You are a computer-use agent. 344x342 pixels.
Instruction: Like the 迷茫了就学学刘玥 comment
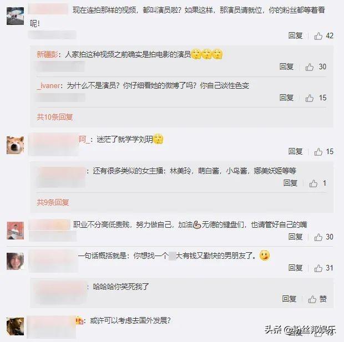pos(318,151)
